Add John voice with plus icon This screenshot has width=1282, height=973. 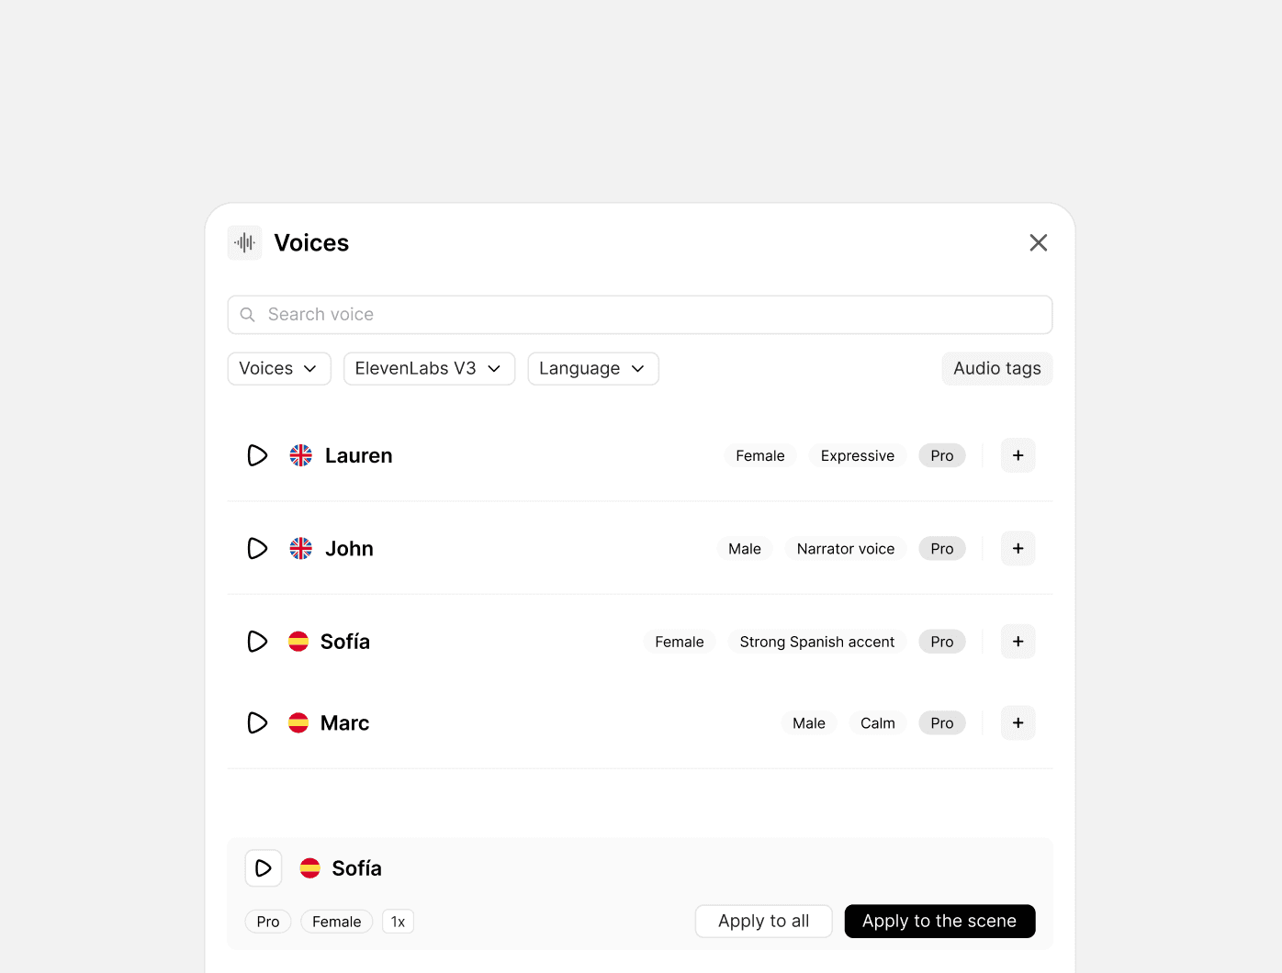(1018, 548)
